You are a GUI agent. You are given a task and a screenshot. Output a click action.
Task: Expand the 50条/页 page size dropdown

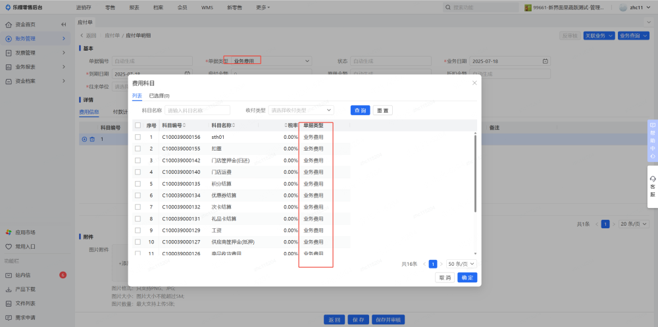click(461, 264)
